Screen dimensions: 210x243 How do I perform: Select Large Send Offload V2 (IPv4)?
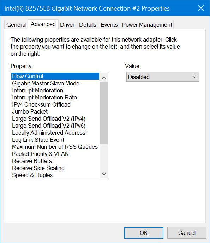click(x=55, y=119)
